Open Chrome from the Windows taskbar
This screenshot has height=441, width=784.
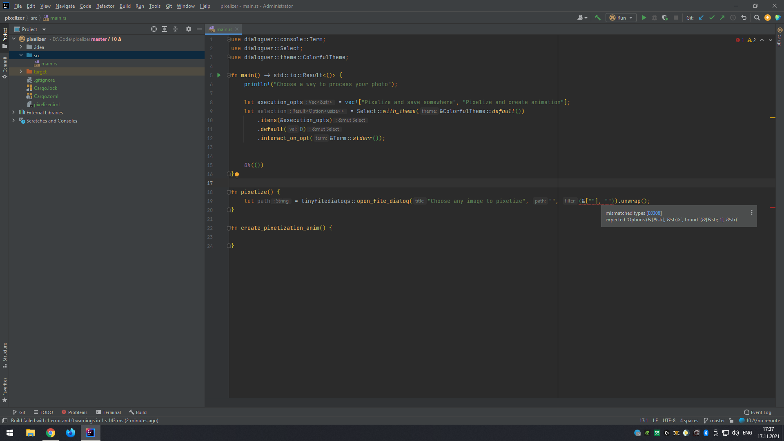pos(51,433)
